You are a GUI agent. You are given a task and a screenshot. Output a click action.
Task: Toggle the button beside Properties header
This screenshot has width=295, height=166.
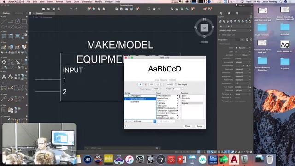(x=242, y=40)
